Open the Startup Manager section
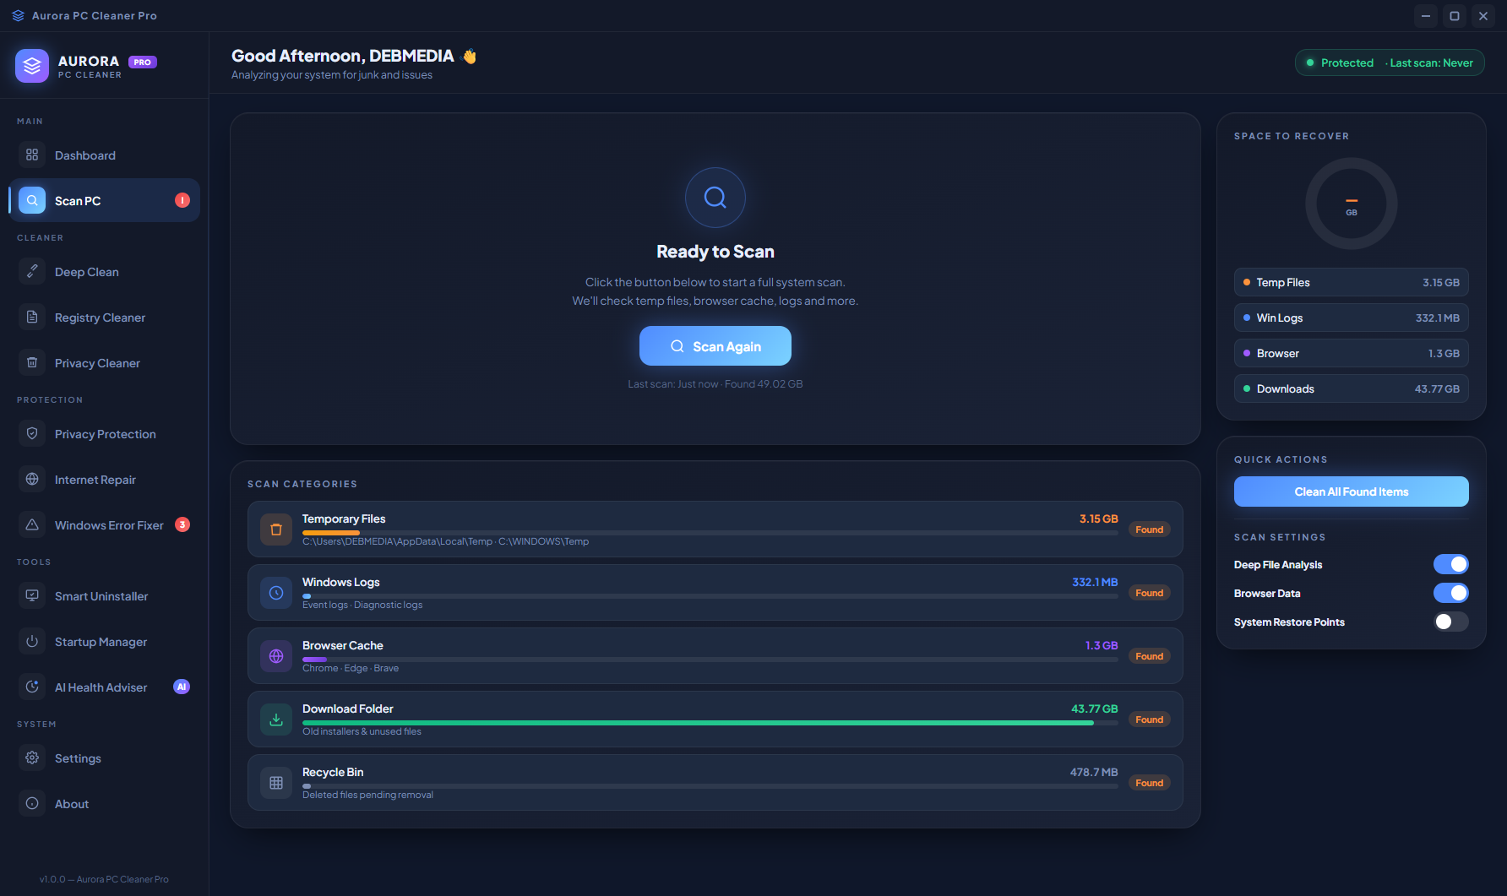 point(105,641)
